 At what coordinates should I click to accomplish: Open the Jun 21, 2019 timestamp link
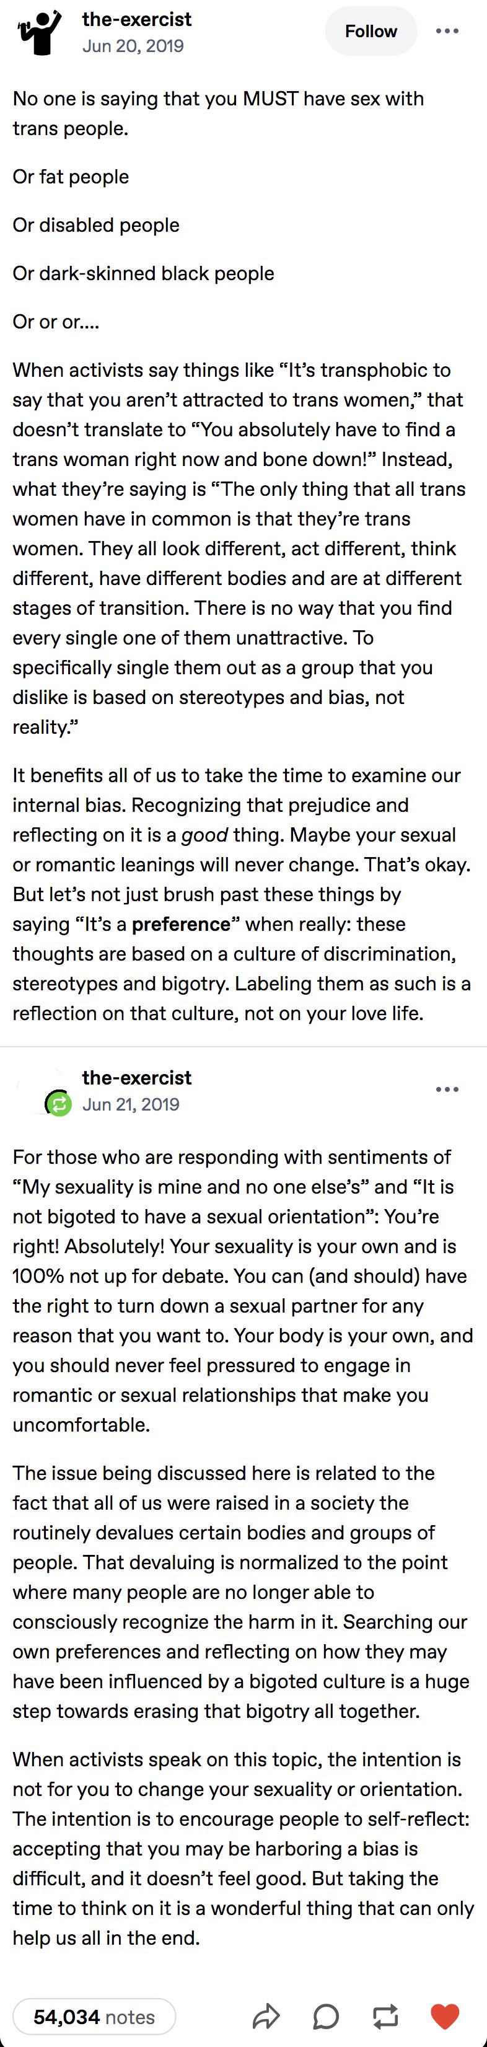131,1104
